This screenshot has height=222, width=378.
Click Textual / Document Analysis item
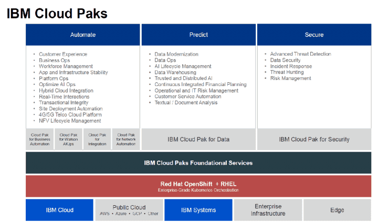(186, 103)
